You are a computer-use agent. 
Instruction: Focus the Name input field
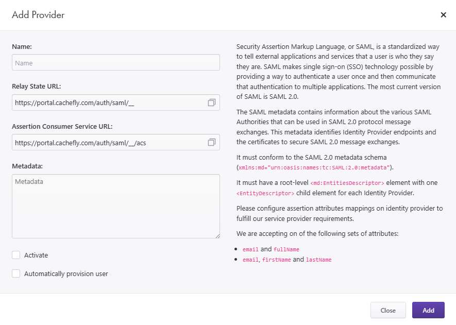115,63
